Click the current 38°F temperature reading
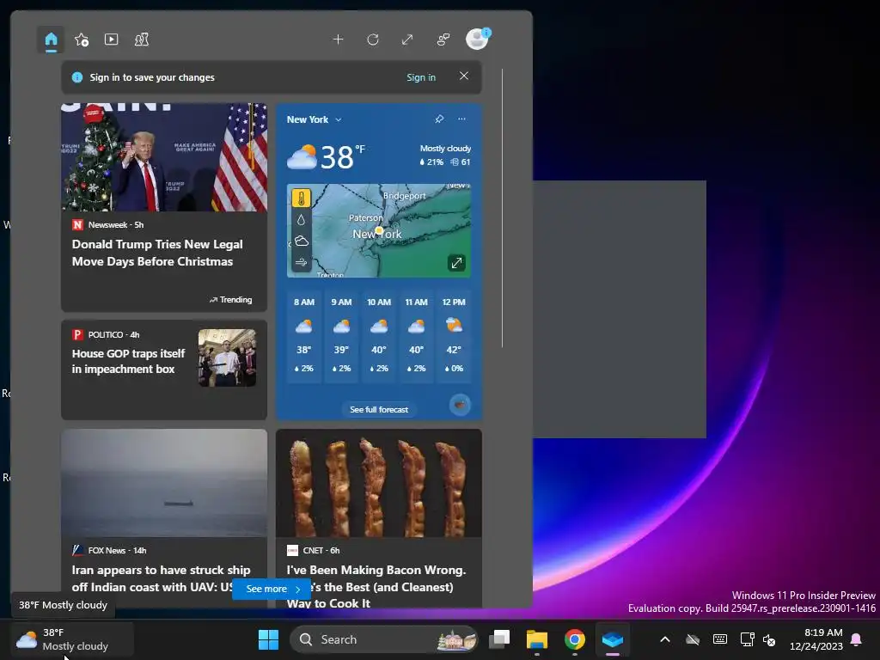This screenshot has height=660, width=880. pyautogui.click(x=343, y=156)
